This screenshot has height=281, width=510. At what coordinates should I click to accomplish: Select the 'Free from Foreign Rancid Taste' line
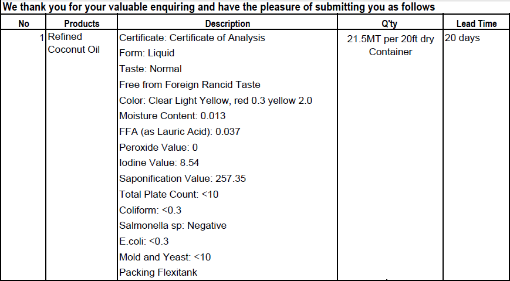pos(190,84)
